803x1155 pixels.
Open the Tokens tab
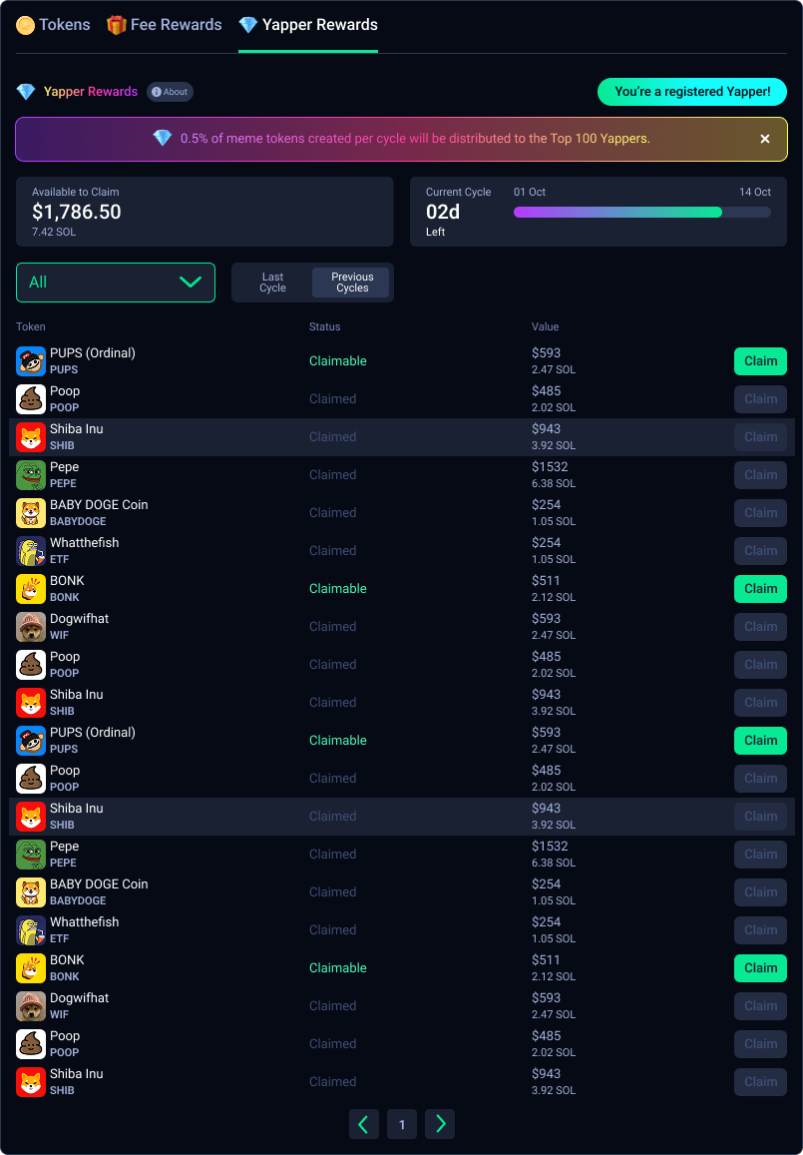[x=53, y=25]
